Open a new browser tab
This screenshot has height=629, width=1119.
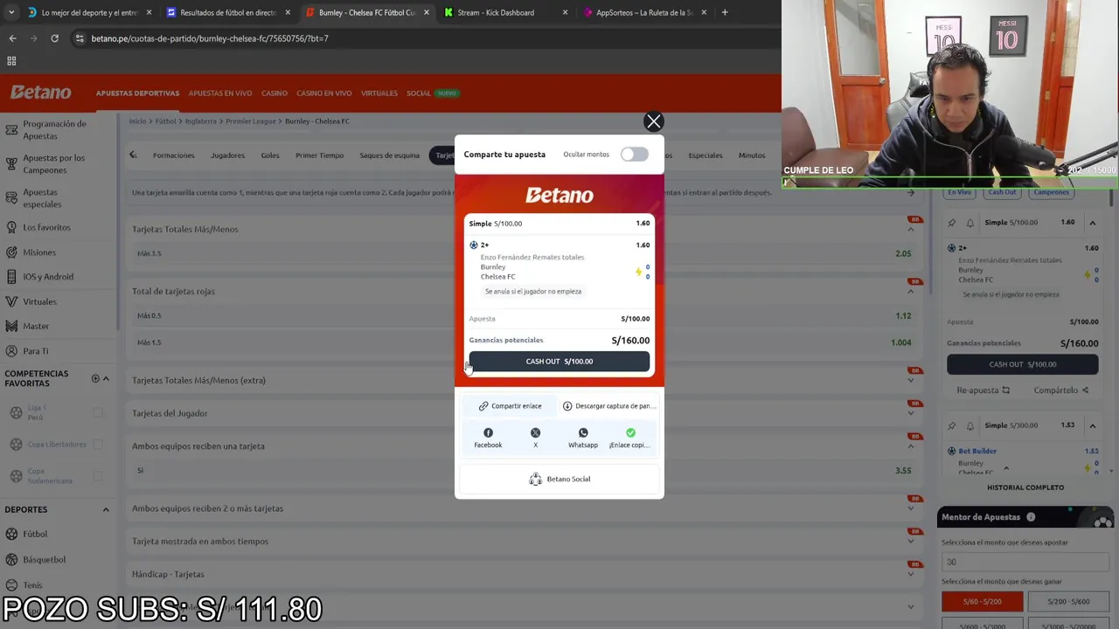tap(725, 12)
